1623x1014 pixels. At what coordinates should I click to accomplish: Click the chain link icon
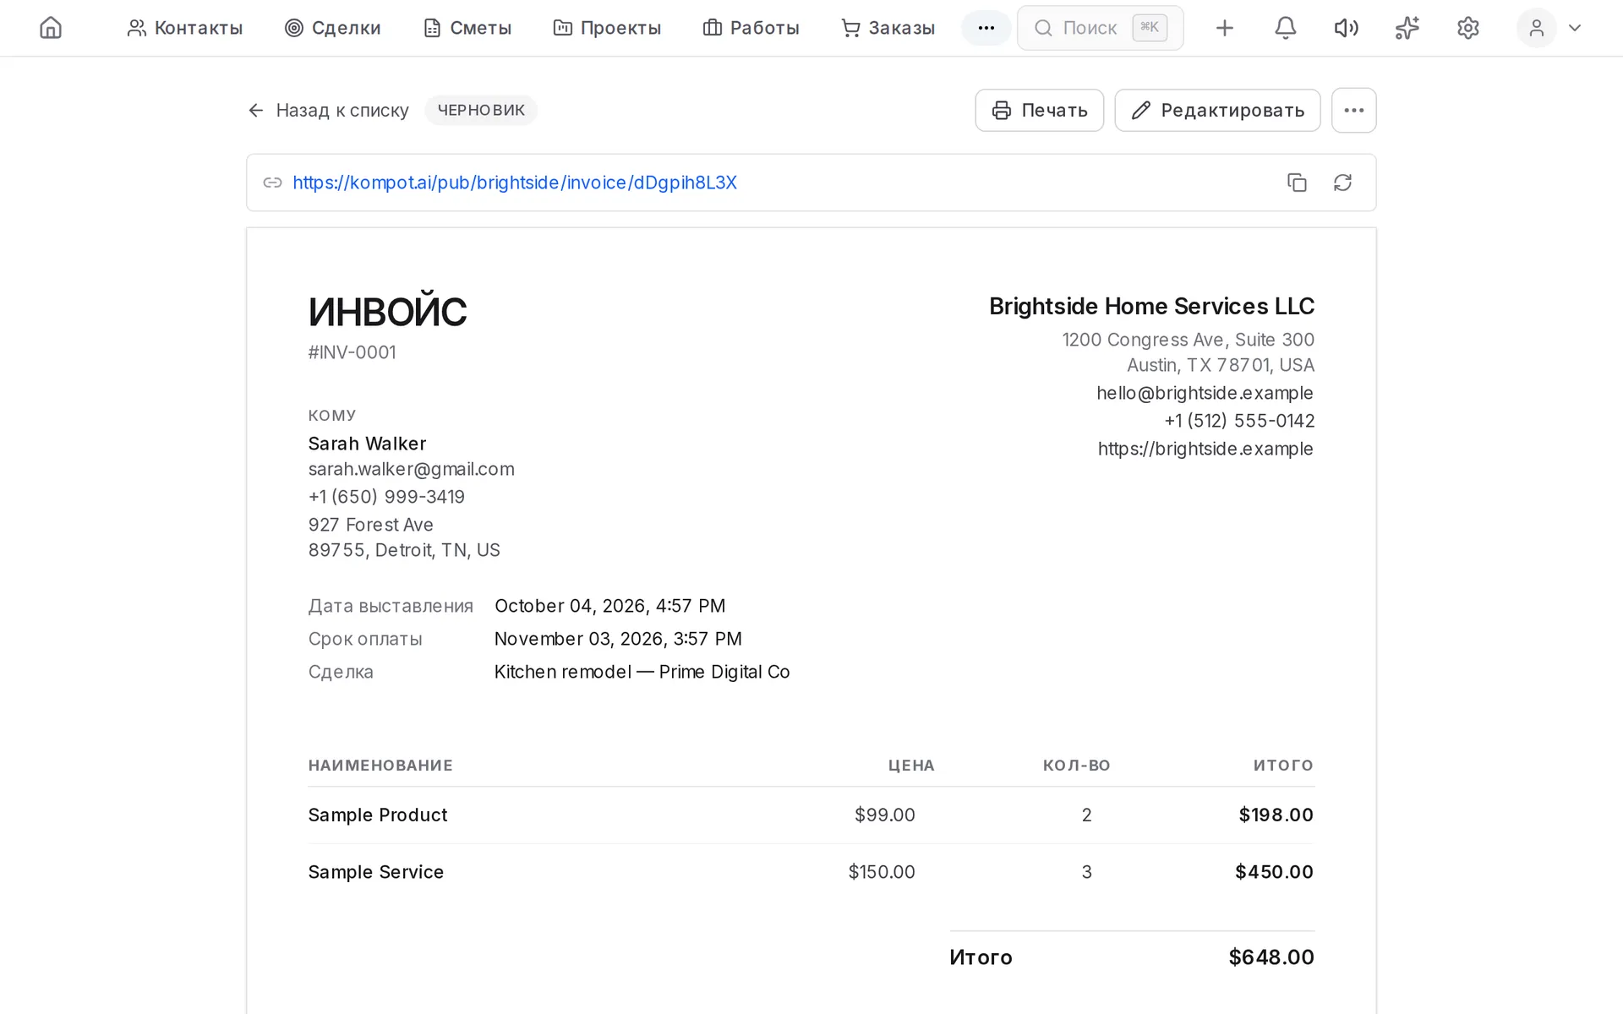point(272,183)
